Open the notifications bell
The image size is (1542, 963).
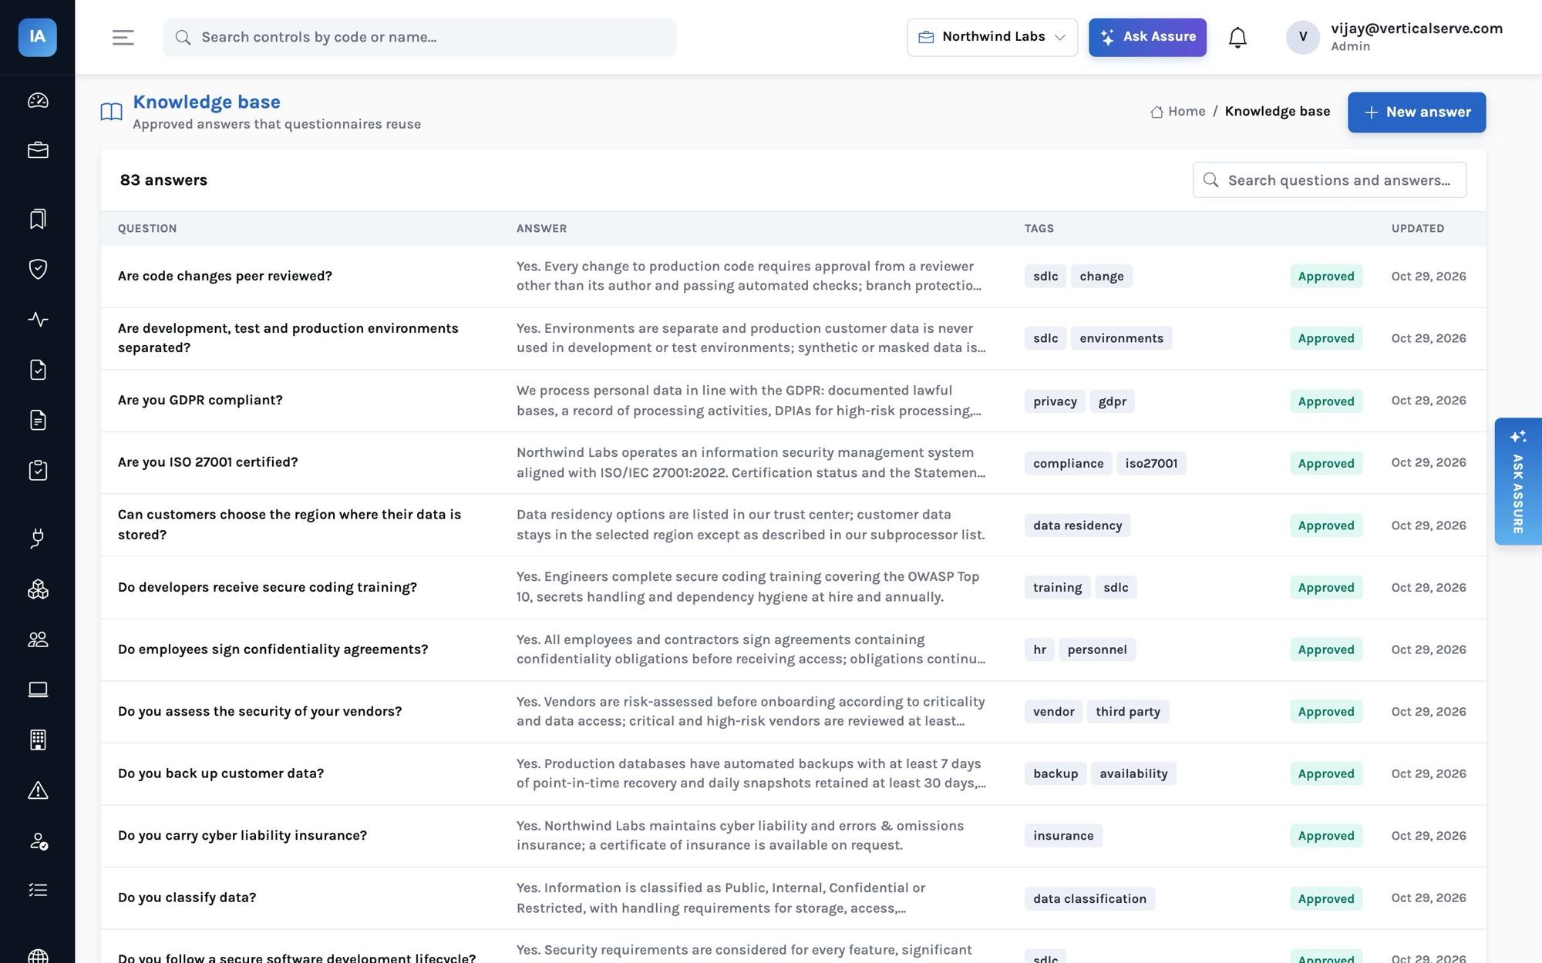pos(1237,37)
